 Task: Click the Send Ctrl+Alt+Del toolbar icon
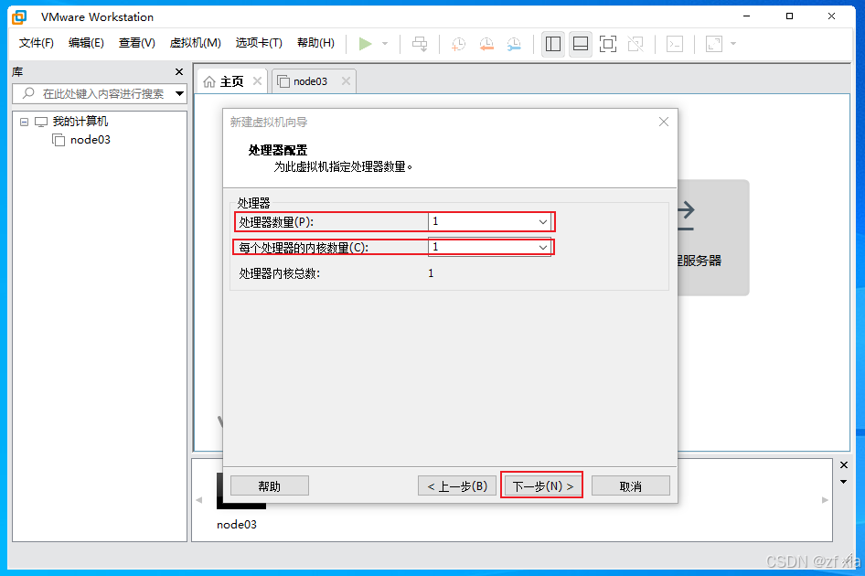[x=420, y=44]
